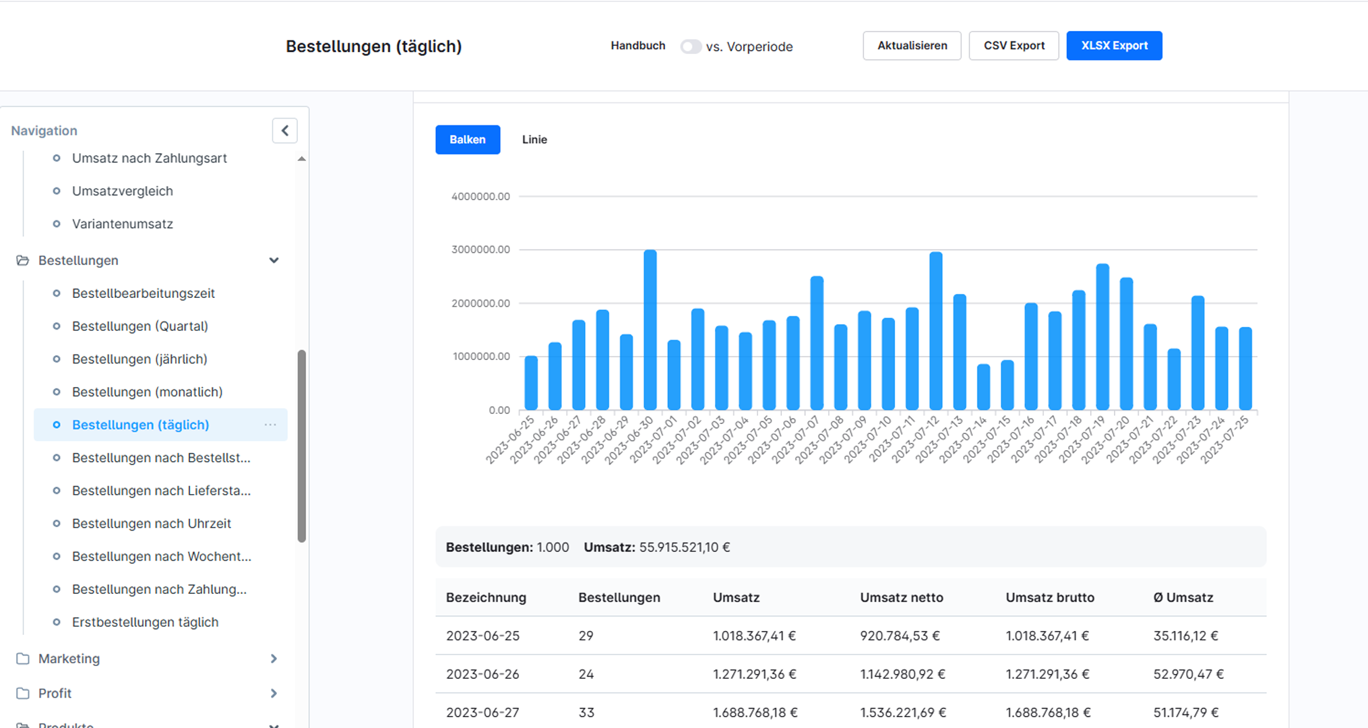Toggle the vs. Vorperiode switch
This screenshot has height=728, width=1368.
coord(690,47)
